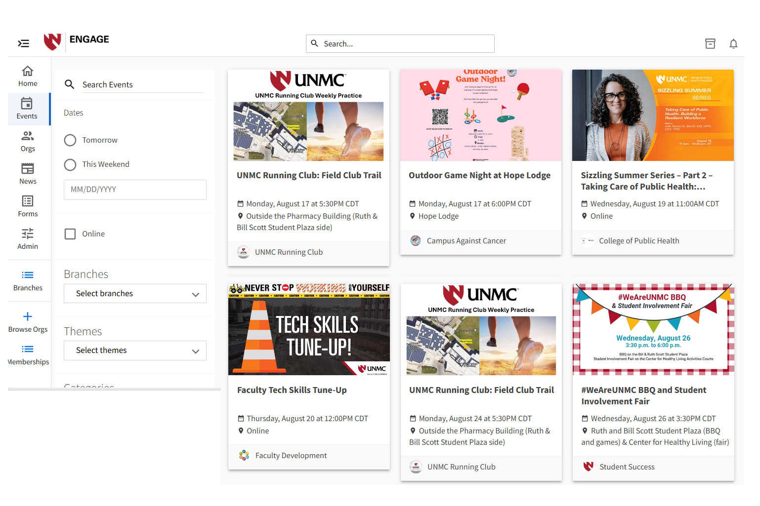Open #WeAreUNMC BBQ and Student Involvement Fair title
760x506 pixels.
click(x=643, y=396)
